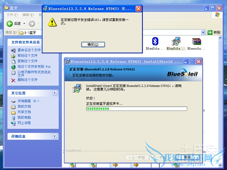
Task: Click the My Computer icon in Other Places
Action: [x=13, y=118]
